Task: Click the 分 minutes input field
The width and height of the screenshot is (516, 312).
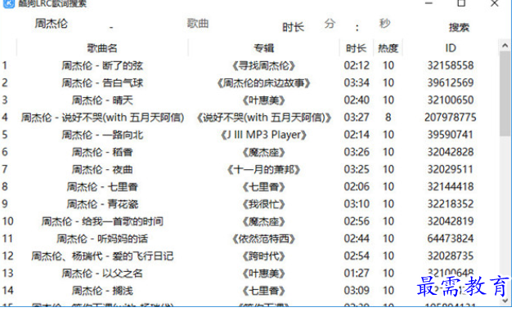Action: tap(330, 24)
